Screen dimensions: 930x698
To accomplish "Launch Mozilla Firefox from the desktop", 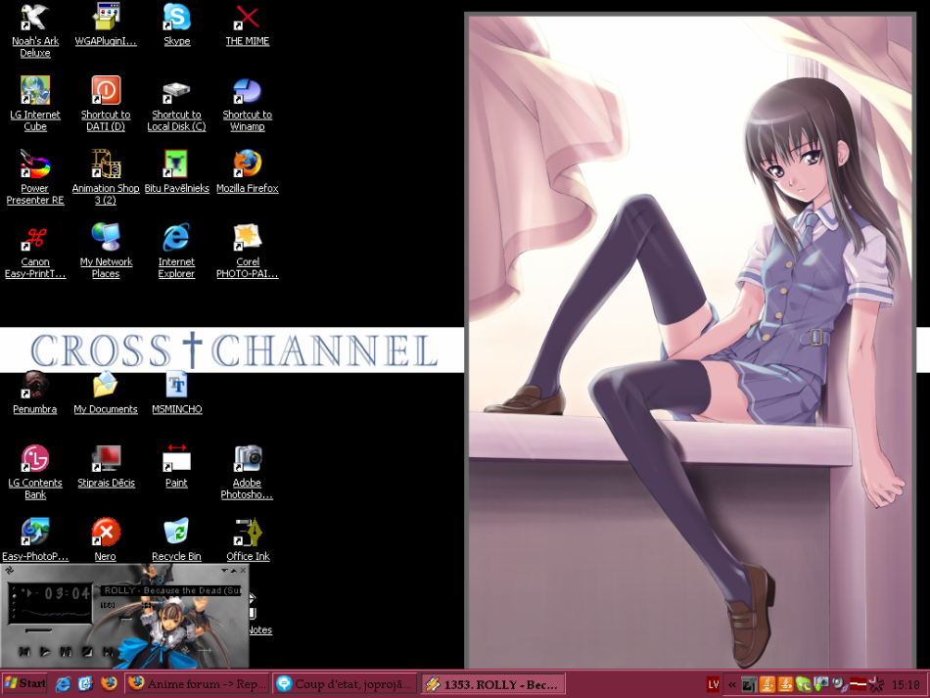I will tap(248, 172).
